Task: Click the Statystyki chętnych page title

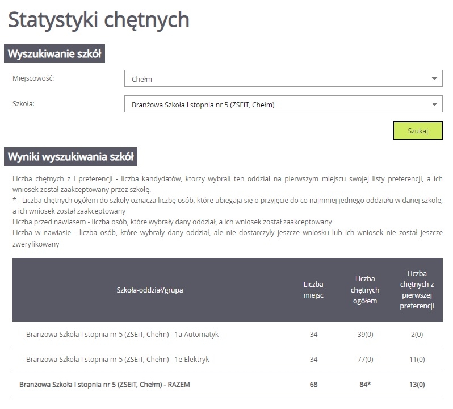Action: click(99, 20)
